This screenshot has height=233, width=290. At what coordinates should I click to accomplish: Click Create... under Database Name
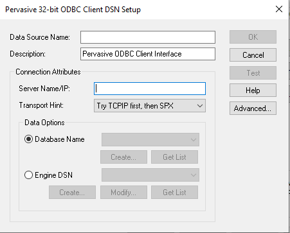click(x=123, y=157)
